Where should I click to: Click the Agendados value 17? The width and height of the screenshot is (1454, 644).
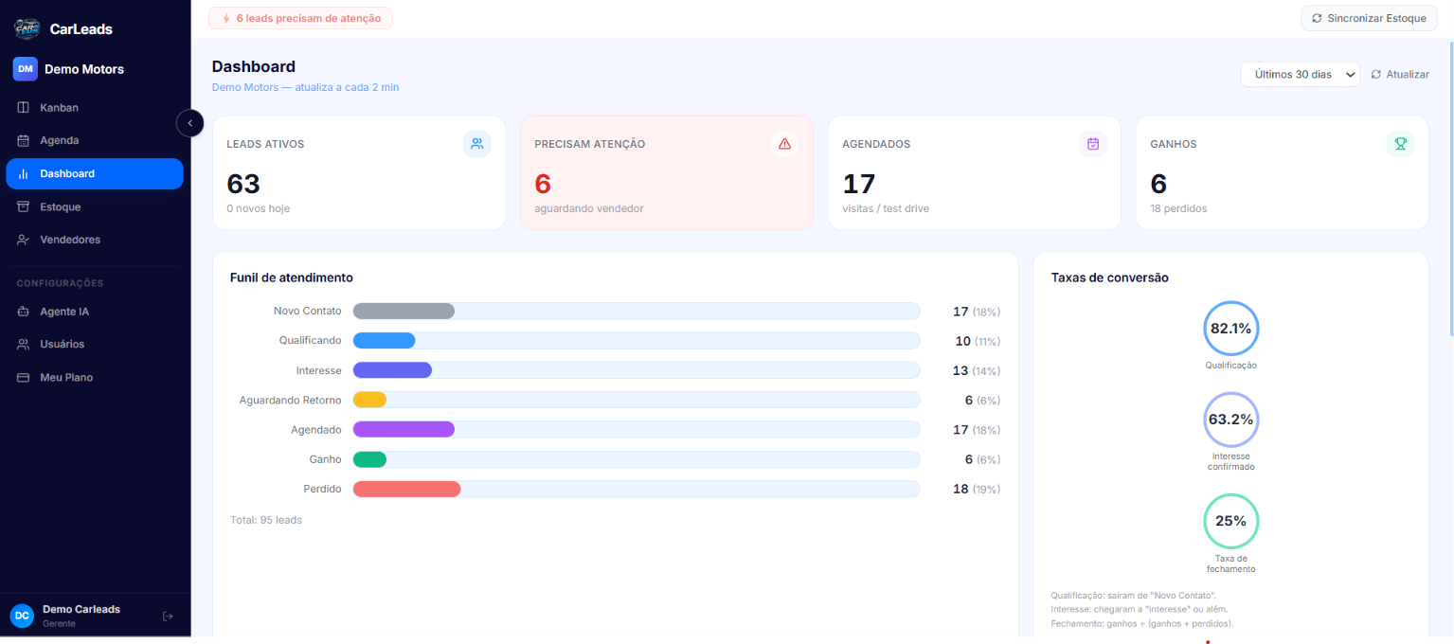point(859,184)
